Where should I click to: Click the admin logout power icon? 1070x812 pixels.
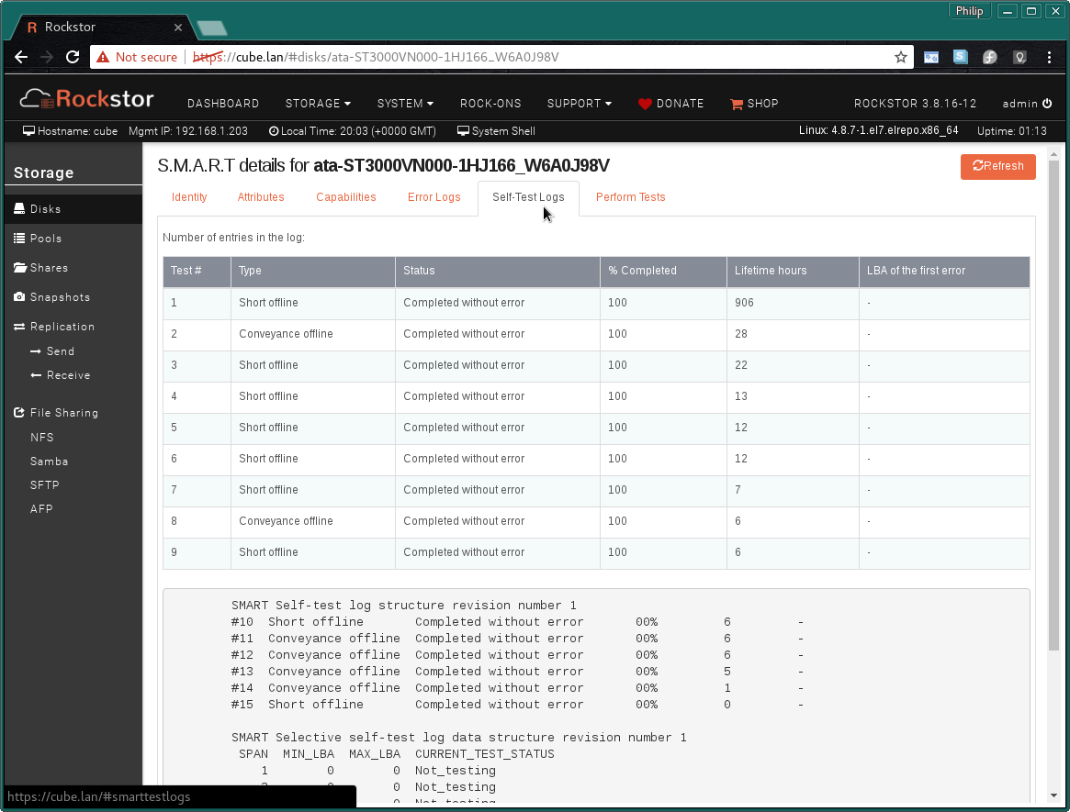point(1047,104)
